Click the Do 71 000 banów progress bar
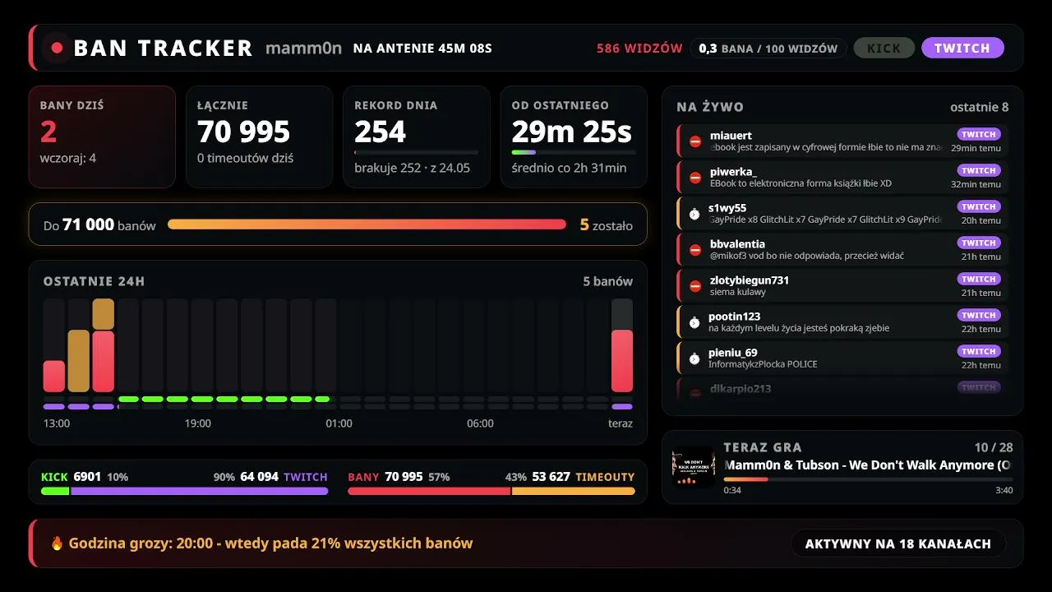 (367, 224)
